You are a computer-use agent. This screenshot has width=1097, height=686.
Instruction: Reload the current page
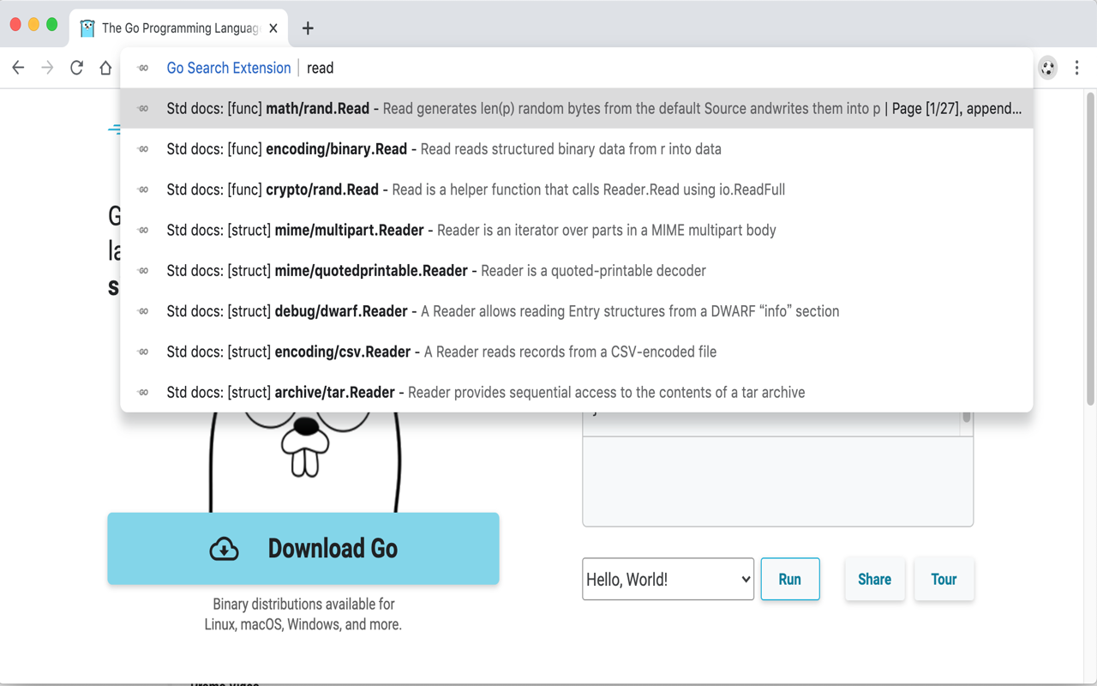(76, 68)
